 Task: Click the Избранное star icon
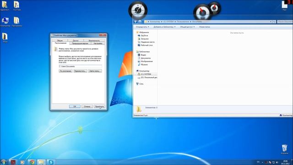click(137, 33)
